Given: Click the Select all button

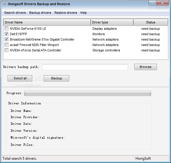Looking at the screenshot, I should click(x=20, y=78).
